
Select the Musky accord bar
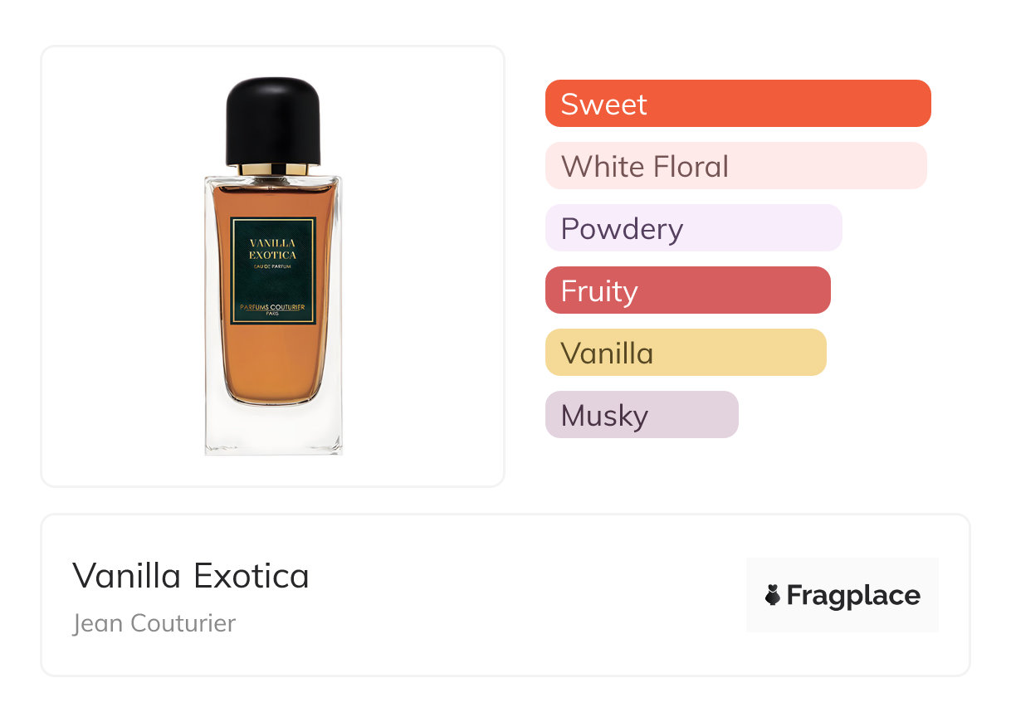(641, 415)
